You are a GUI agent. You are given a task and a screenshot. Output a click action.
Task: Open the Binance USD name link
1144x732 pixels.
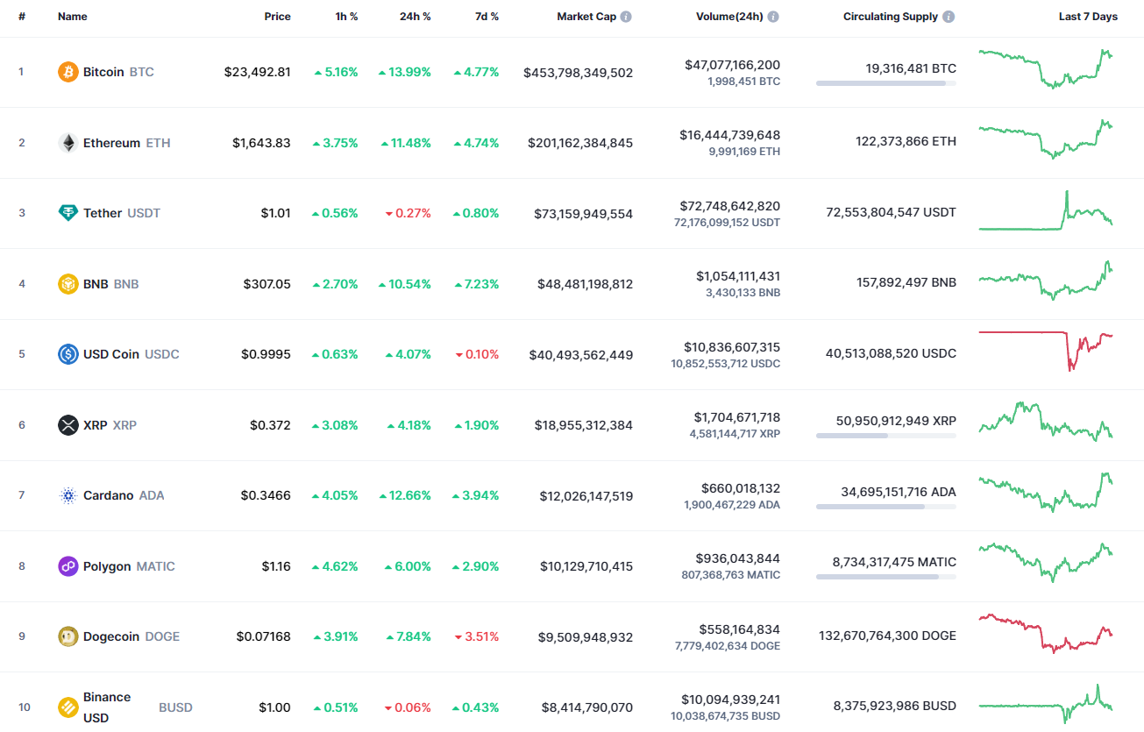[x=105, y=707]
